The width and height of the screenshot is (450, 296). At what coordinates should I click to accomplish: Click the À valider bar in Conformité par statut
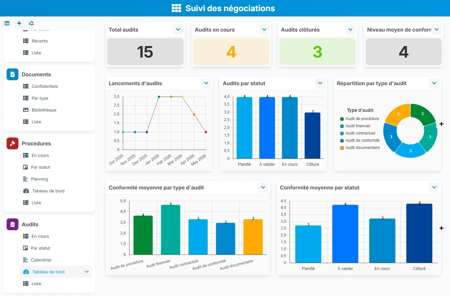pyautogui.click(x=345, y=234)
